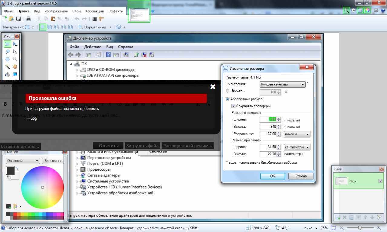Screen dimensions: 387x232
Task: Open the пикс/см resolution units dropdown
Action: [x=297, y=134]
